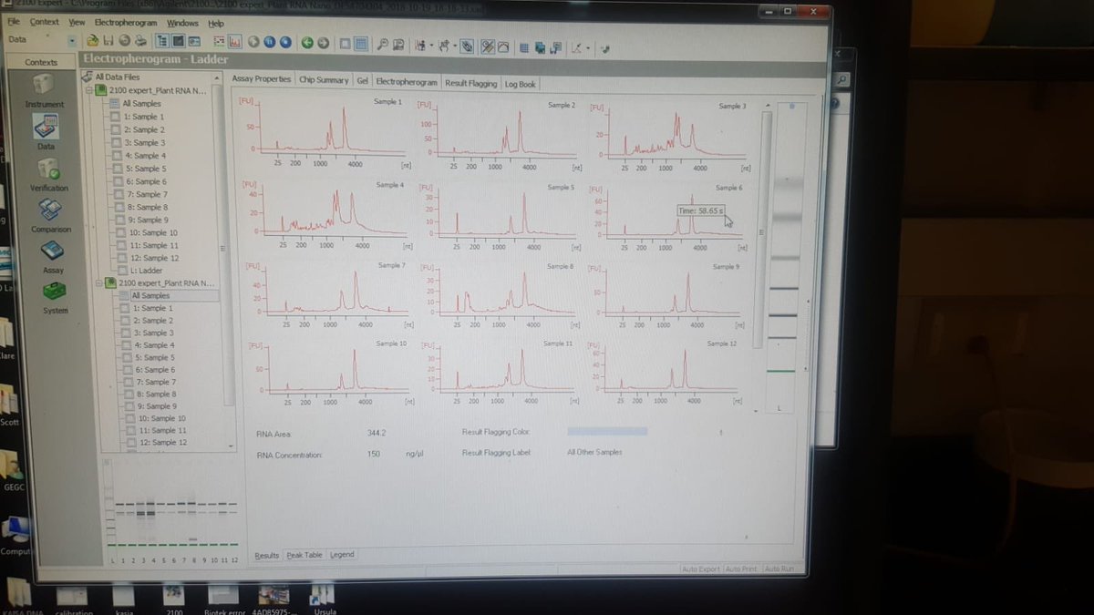Screen dimensions: 1094x615
Task: Click the Open file toolbar icon
Action: 93,41
